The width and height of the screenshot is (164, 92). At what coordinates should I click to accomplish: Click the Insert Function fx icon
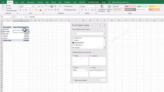25,17
